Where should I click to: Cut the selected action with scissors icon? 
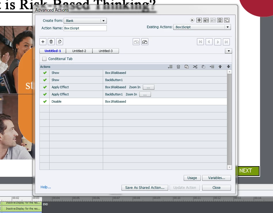[195, 67]
